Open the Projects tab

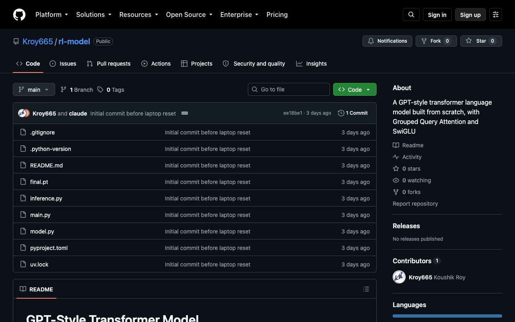click(x=197, y=64)
